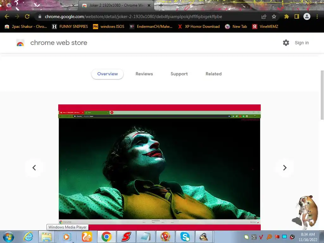Open the New Tab bookmark
Screen dimensions: 324x243
236,27
